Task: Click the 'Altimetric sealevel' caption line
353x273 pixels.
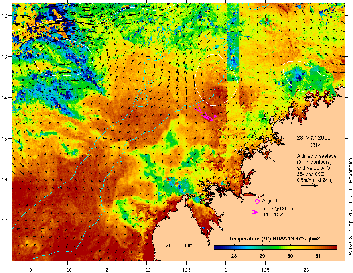Action: (317, 156)
